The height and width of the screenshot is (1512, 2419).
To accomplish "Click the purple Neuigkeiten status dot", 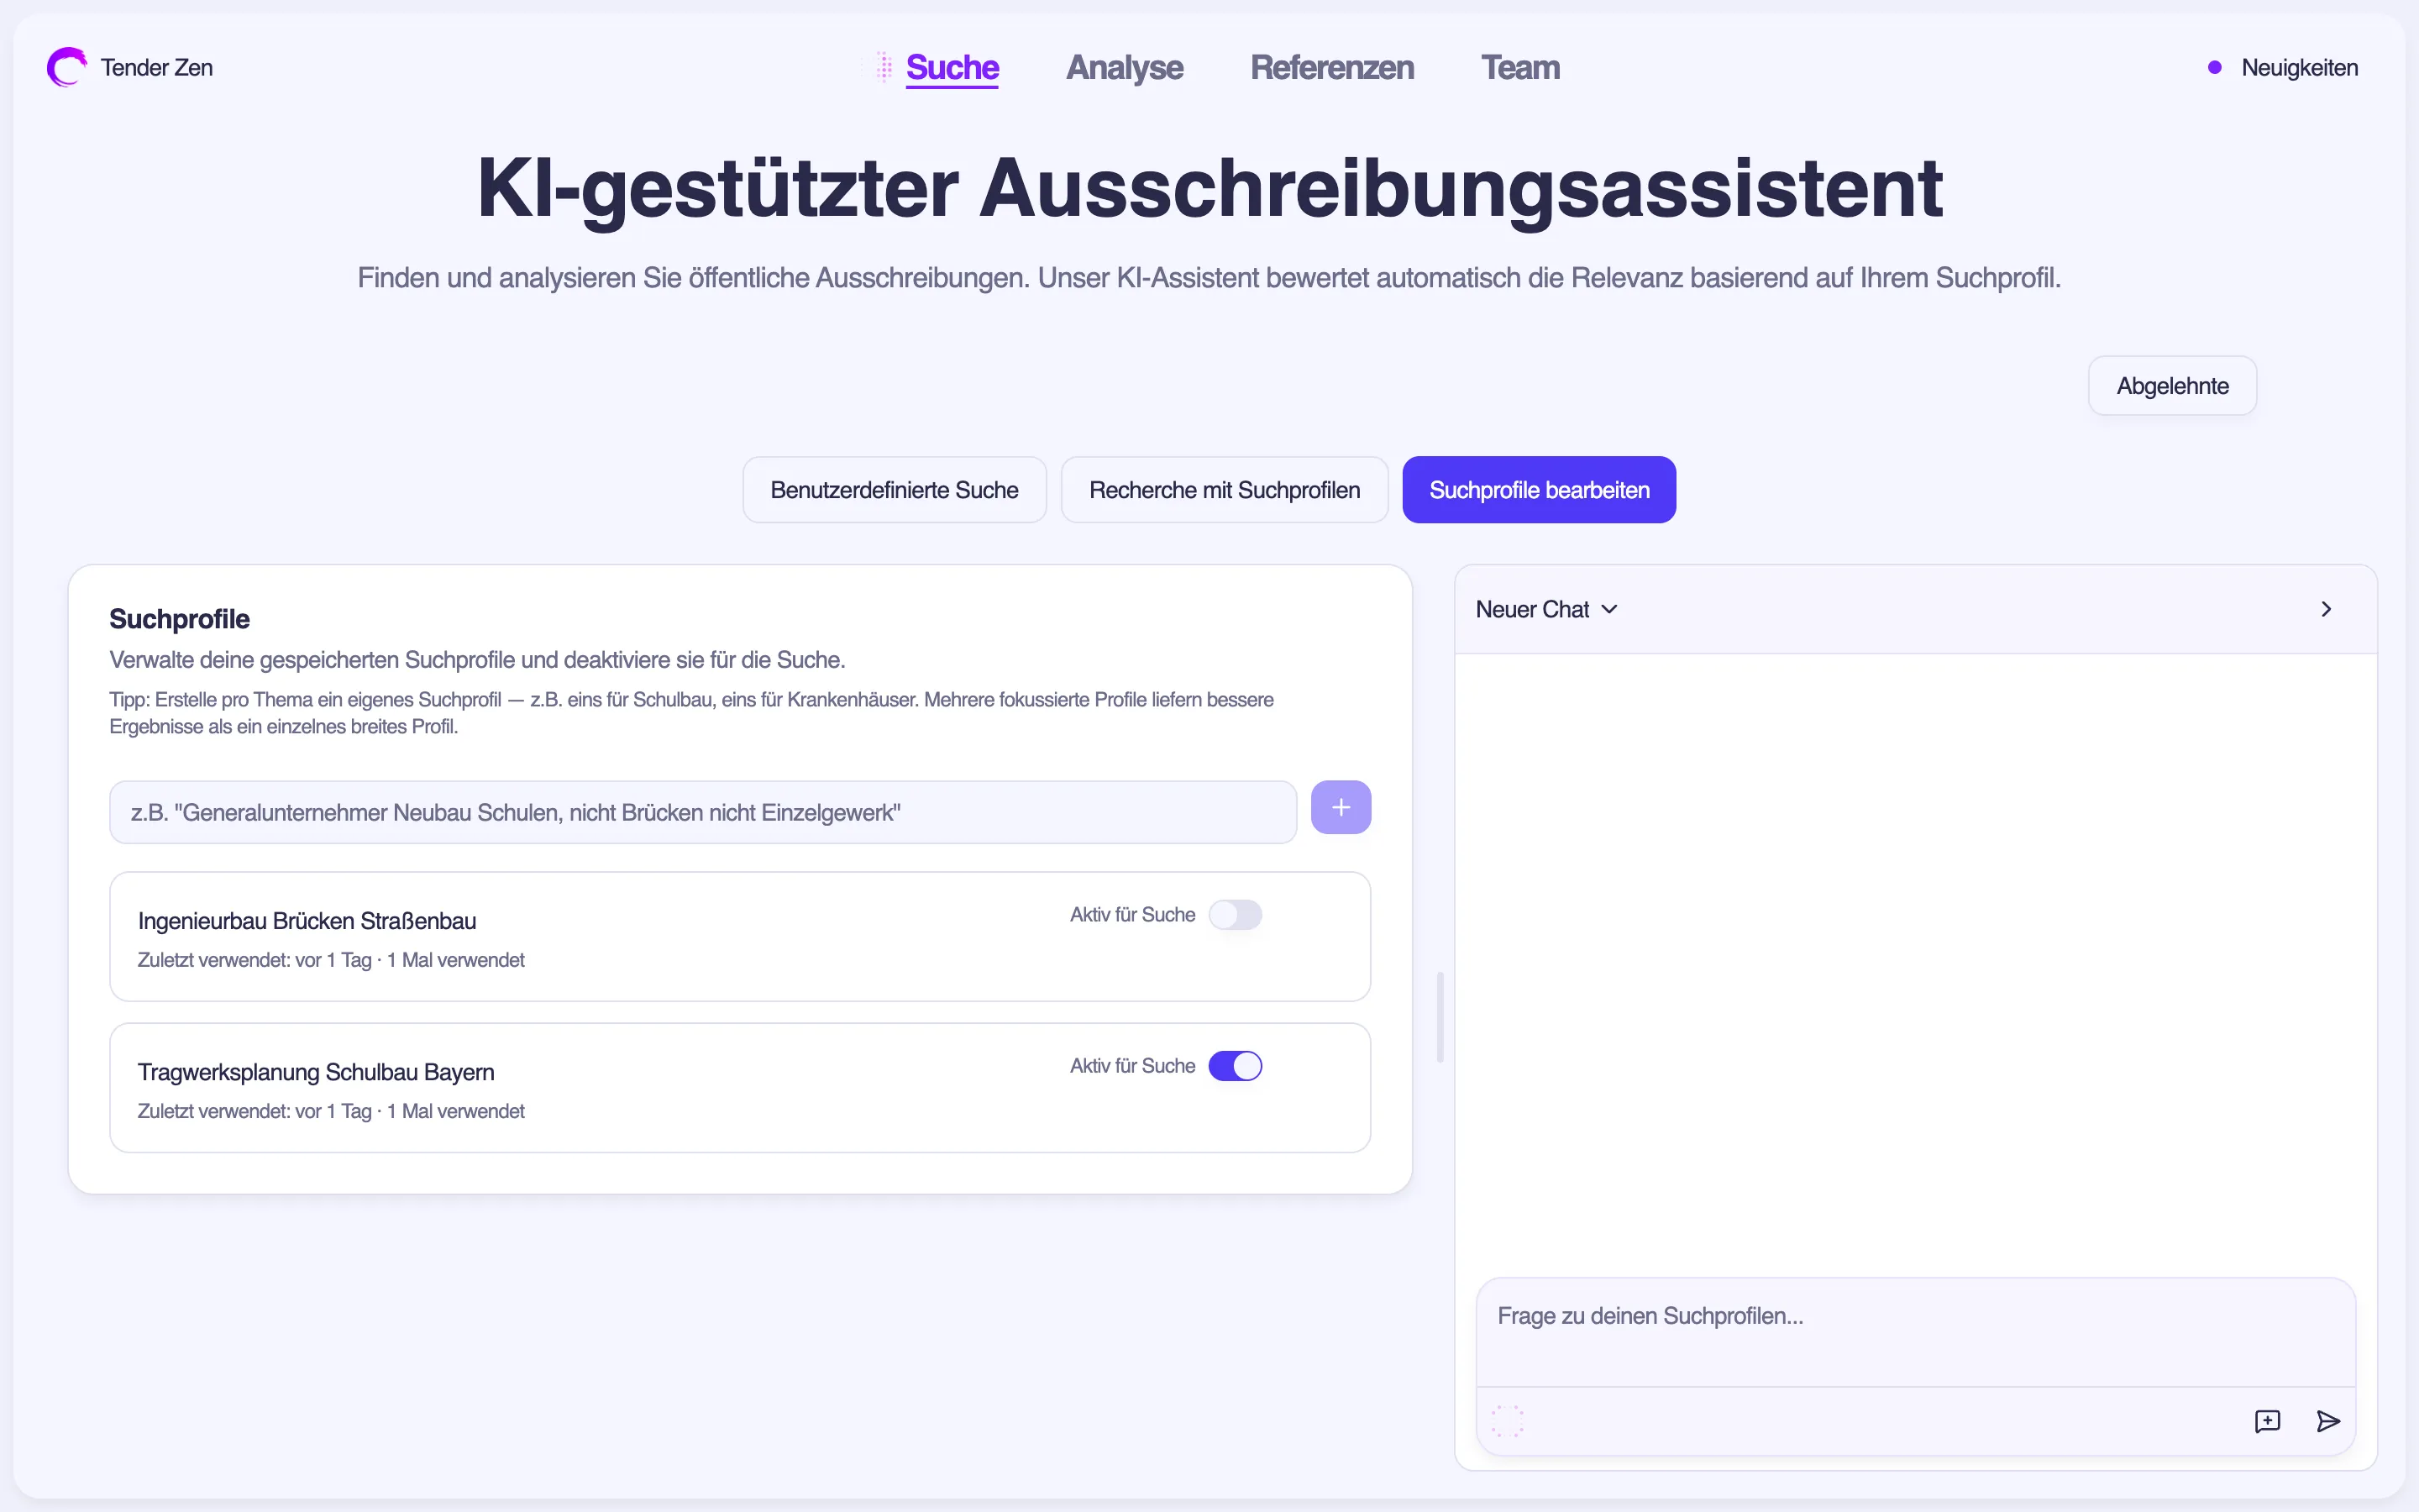I will [x=2214, y=67].
